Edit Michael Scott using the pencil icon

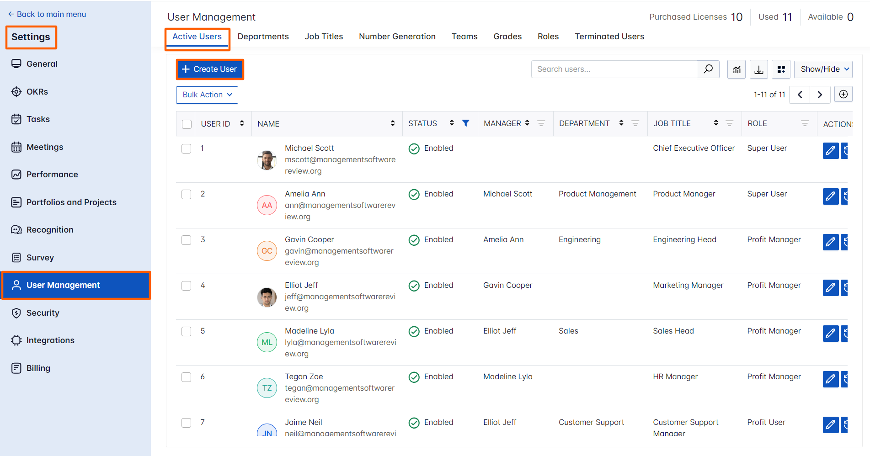pyautogui.click(x=830, y=150)
